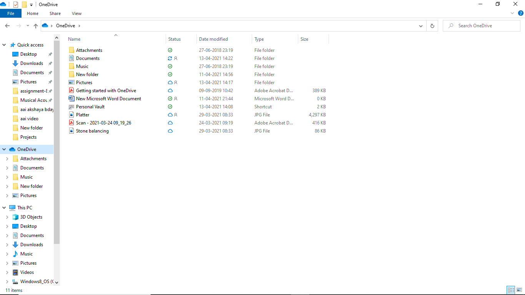This screenshot has width=525, height=295.
Task: Switch to Details view using status bar icon
Action: click(511, 290)
